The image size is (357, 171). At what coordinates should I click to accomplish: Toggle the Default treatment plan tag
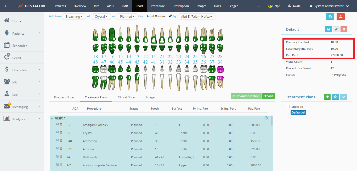[x=298, y=113]
